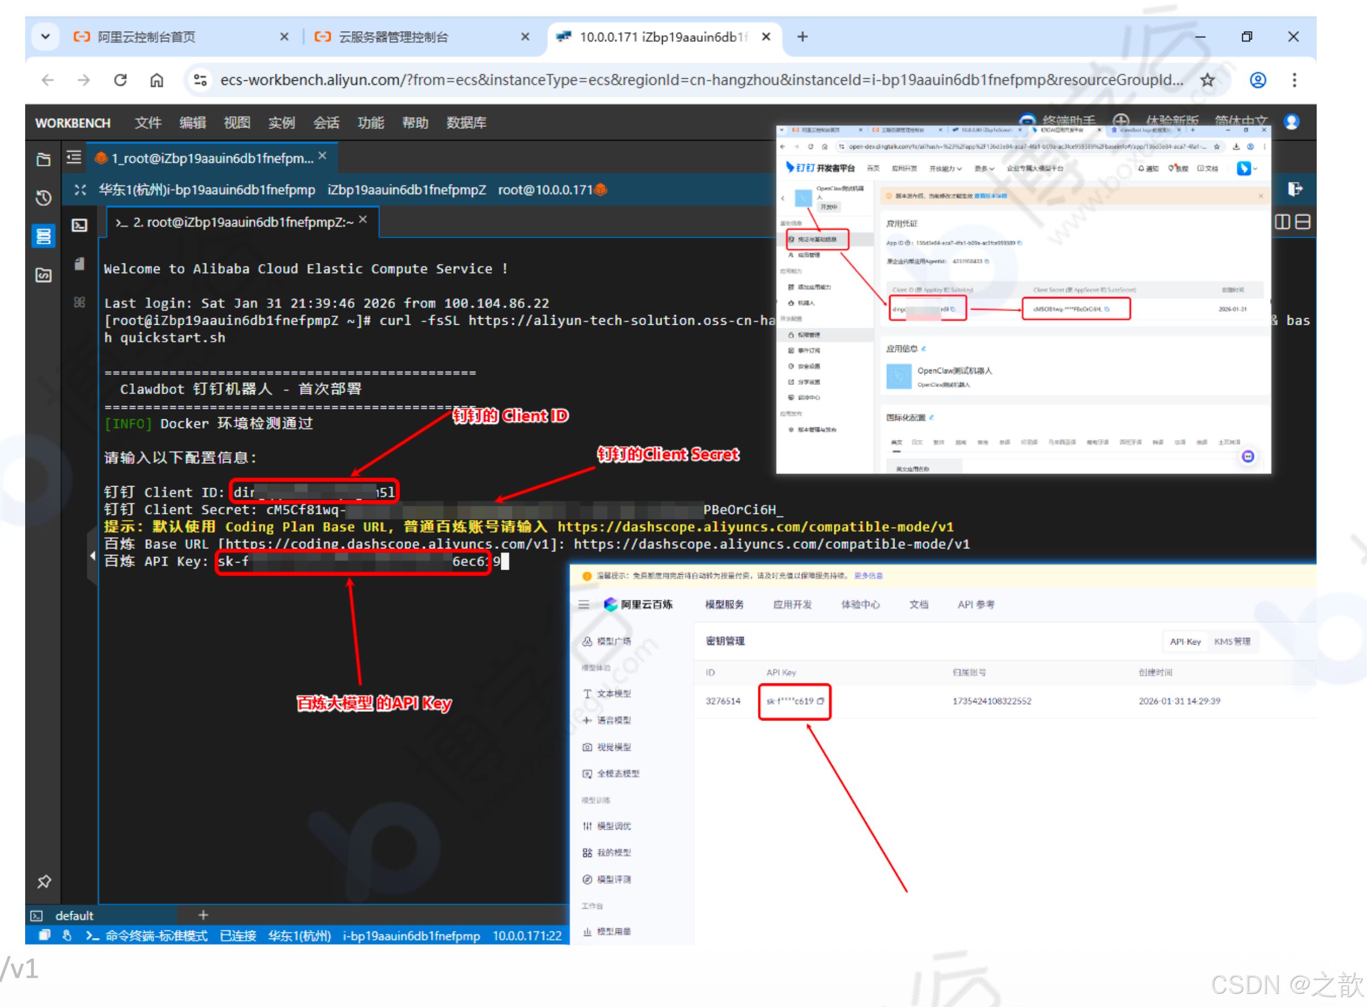This screenshot has height=1007, width=1367.
Task: Click the pin icon at sidebar bottom
Action: coord(44,881)
